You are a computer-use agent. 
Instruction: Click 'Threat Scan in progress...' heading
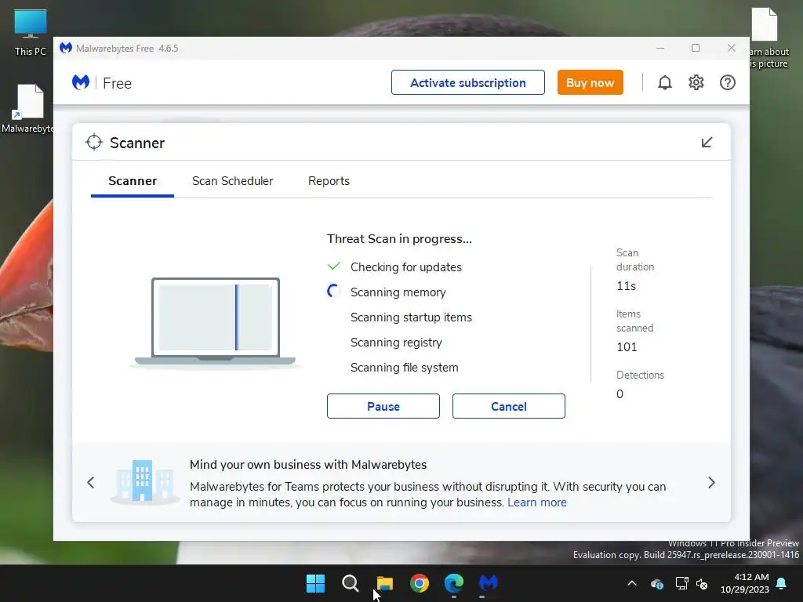(399, 239)
